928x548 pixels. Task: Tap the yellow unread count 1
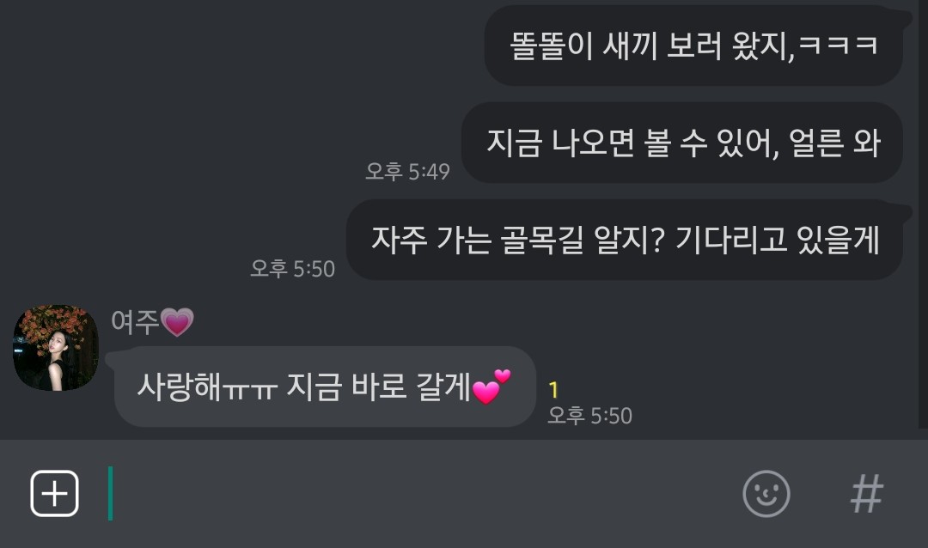[553, 390]
